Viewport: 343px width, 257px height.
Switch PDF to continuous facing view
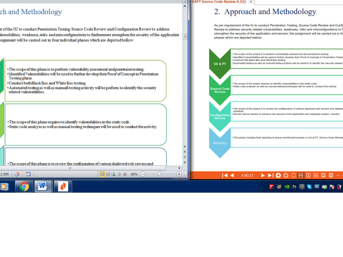tap(316, 175)
